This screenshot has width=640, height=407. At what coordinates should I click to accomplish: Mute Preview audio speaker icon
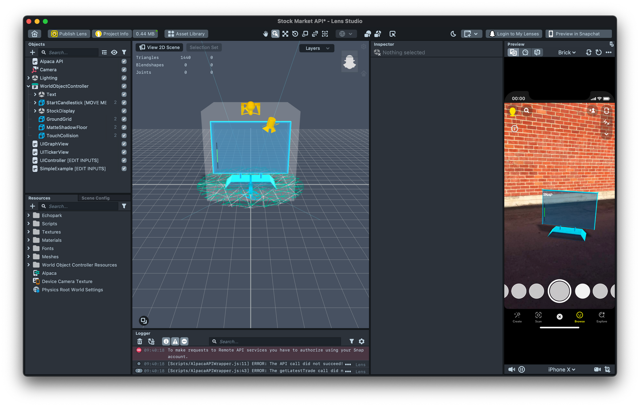511,369
